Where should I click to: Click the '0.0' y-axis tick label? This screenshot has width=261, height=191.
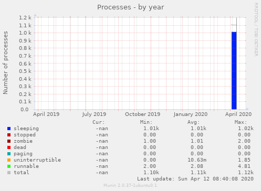point(25,110)
